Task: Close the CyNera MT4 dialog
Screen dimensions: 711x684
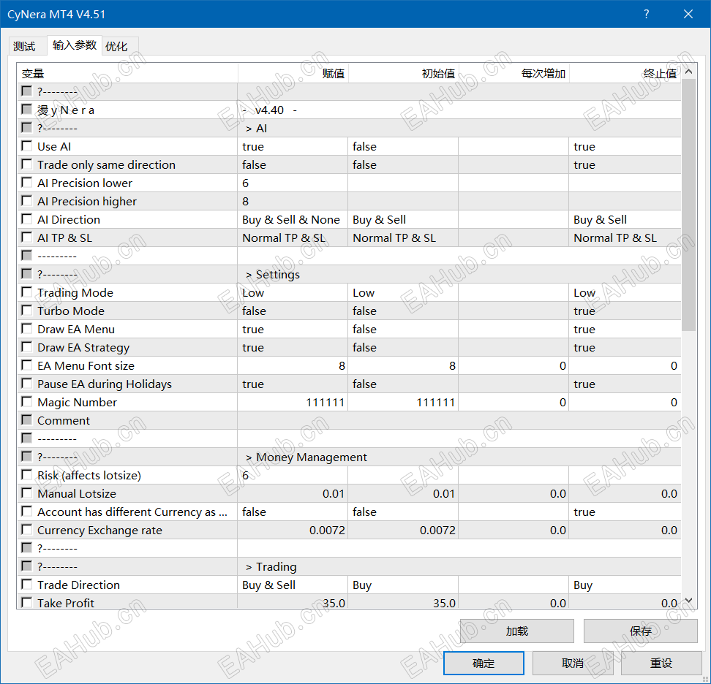Action: [x=688, y=14]
